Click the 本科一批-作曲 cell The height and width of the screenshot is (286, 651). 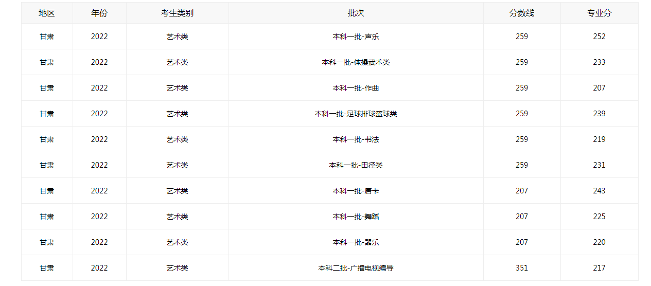click(356, 88)
